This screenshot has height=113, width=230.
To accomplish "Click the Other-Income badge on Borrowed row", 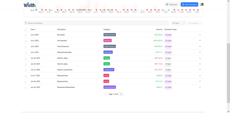I will click(110, 35).
